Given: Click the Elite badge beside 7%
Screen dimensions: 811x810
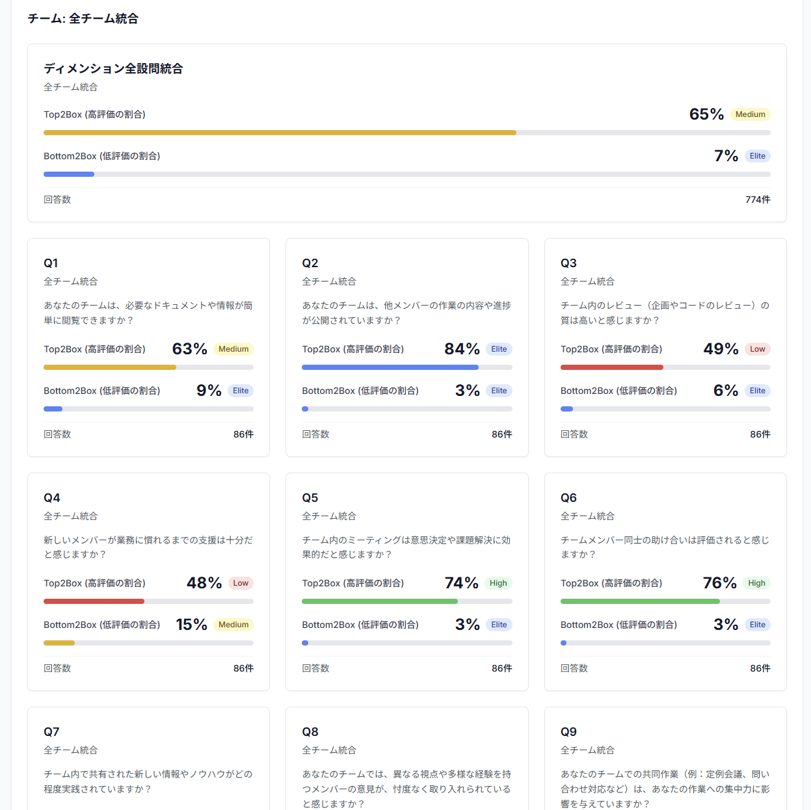Looking at the screenshot, I should [757, 156].
